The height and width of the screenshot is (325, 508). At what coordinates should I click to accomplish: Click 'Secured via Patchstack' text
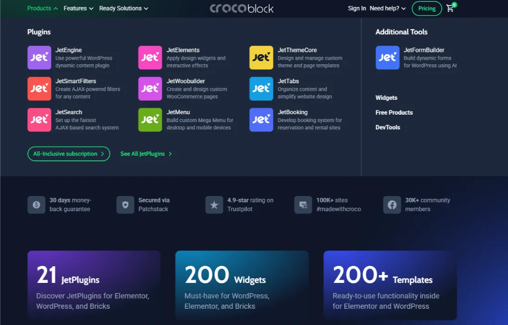tap(154, 205)
